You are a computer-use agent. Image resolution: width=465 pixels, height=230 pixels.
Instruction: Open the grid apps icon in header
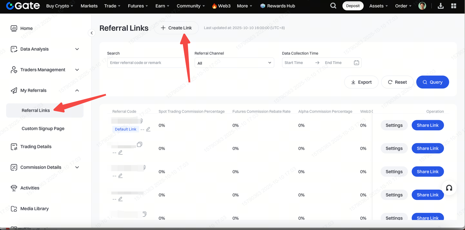453,6
